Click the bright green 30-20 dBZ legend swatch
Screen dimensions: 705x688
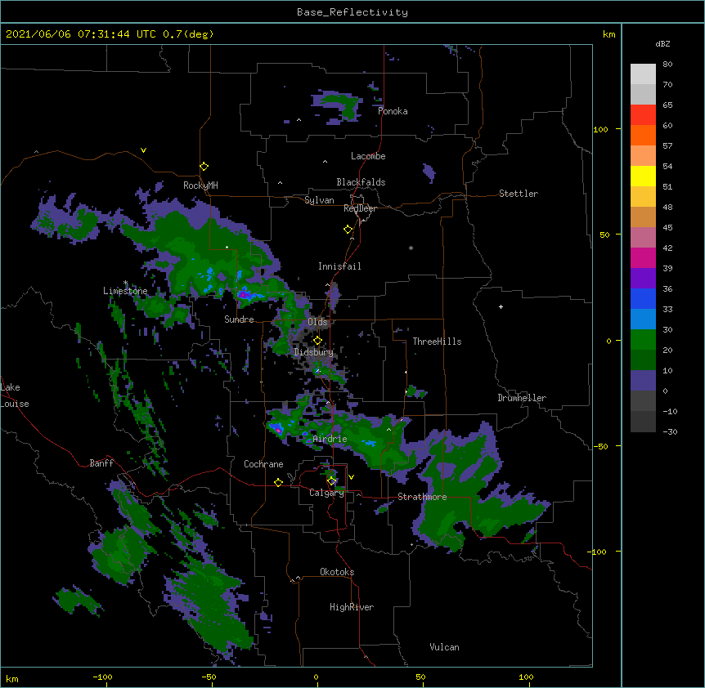tap(643, 340)
